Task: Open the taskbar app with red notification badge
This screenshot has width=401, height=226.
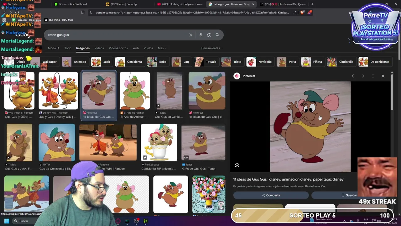Action: 137,221
